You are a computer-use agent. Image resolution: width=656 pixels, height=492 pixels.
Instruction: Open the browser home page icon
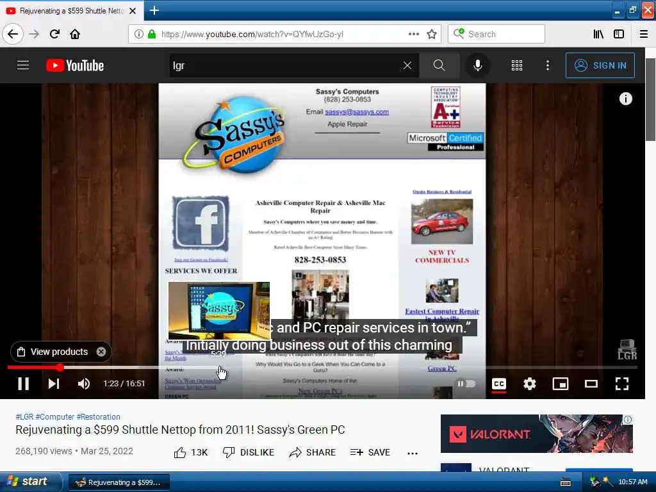point(75,35)
